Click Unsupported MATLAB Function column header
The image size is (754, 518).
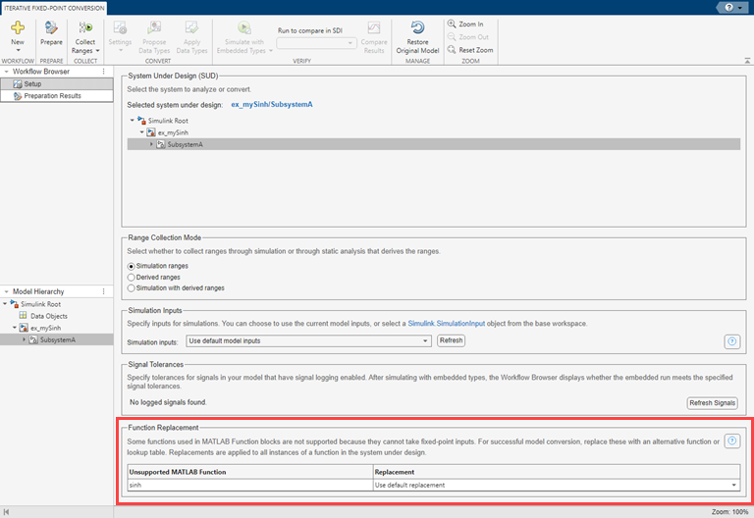[x=250, y=472]
